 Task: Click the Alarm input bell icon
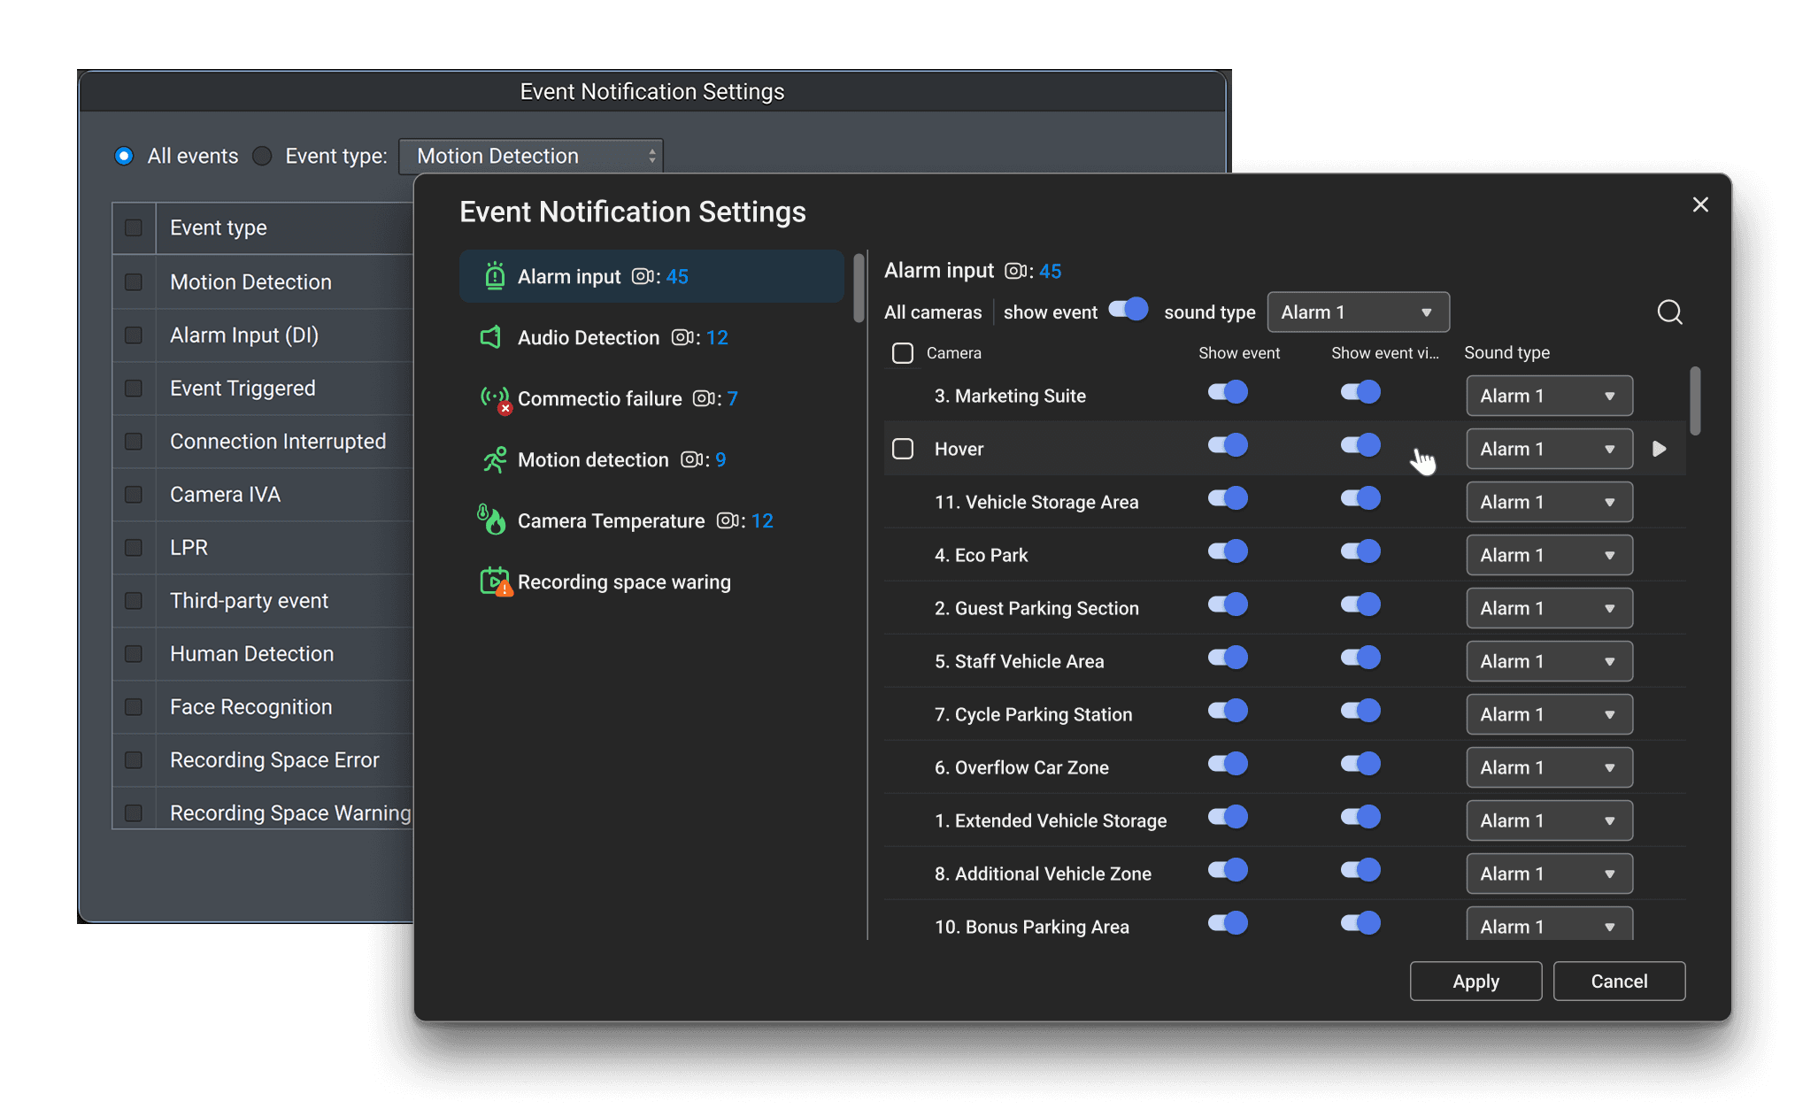[494, 276]
